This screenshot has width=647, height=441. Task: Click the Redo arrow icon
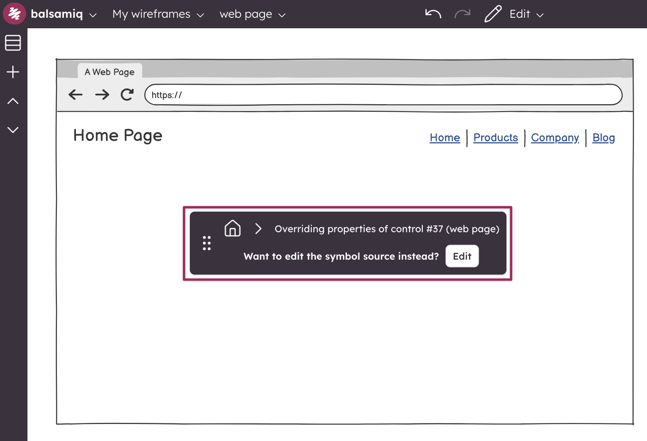(x=462, y=14)
